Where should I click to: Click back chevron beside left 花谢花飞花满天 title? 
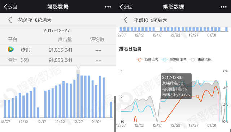click(10, 20)
